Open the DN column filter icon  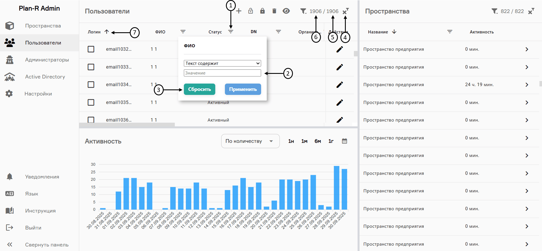coord(278,32)
